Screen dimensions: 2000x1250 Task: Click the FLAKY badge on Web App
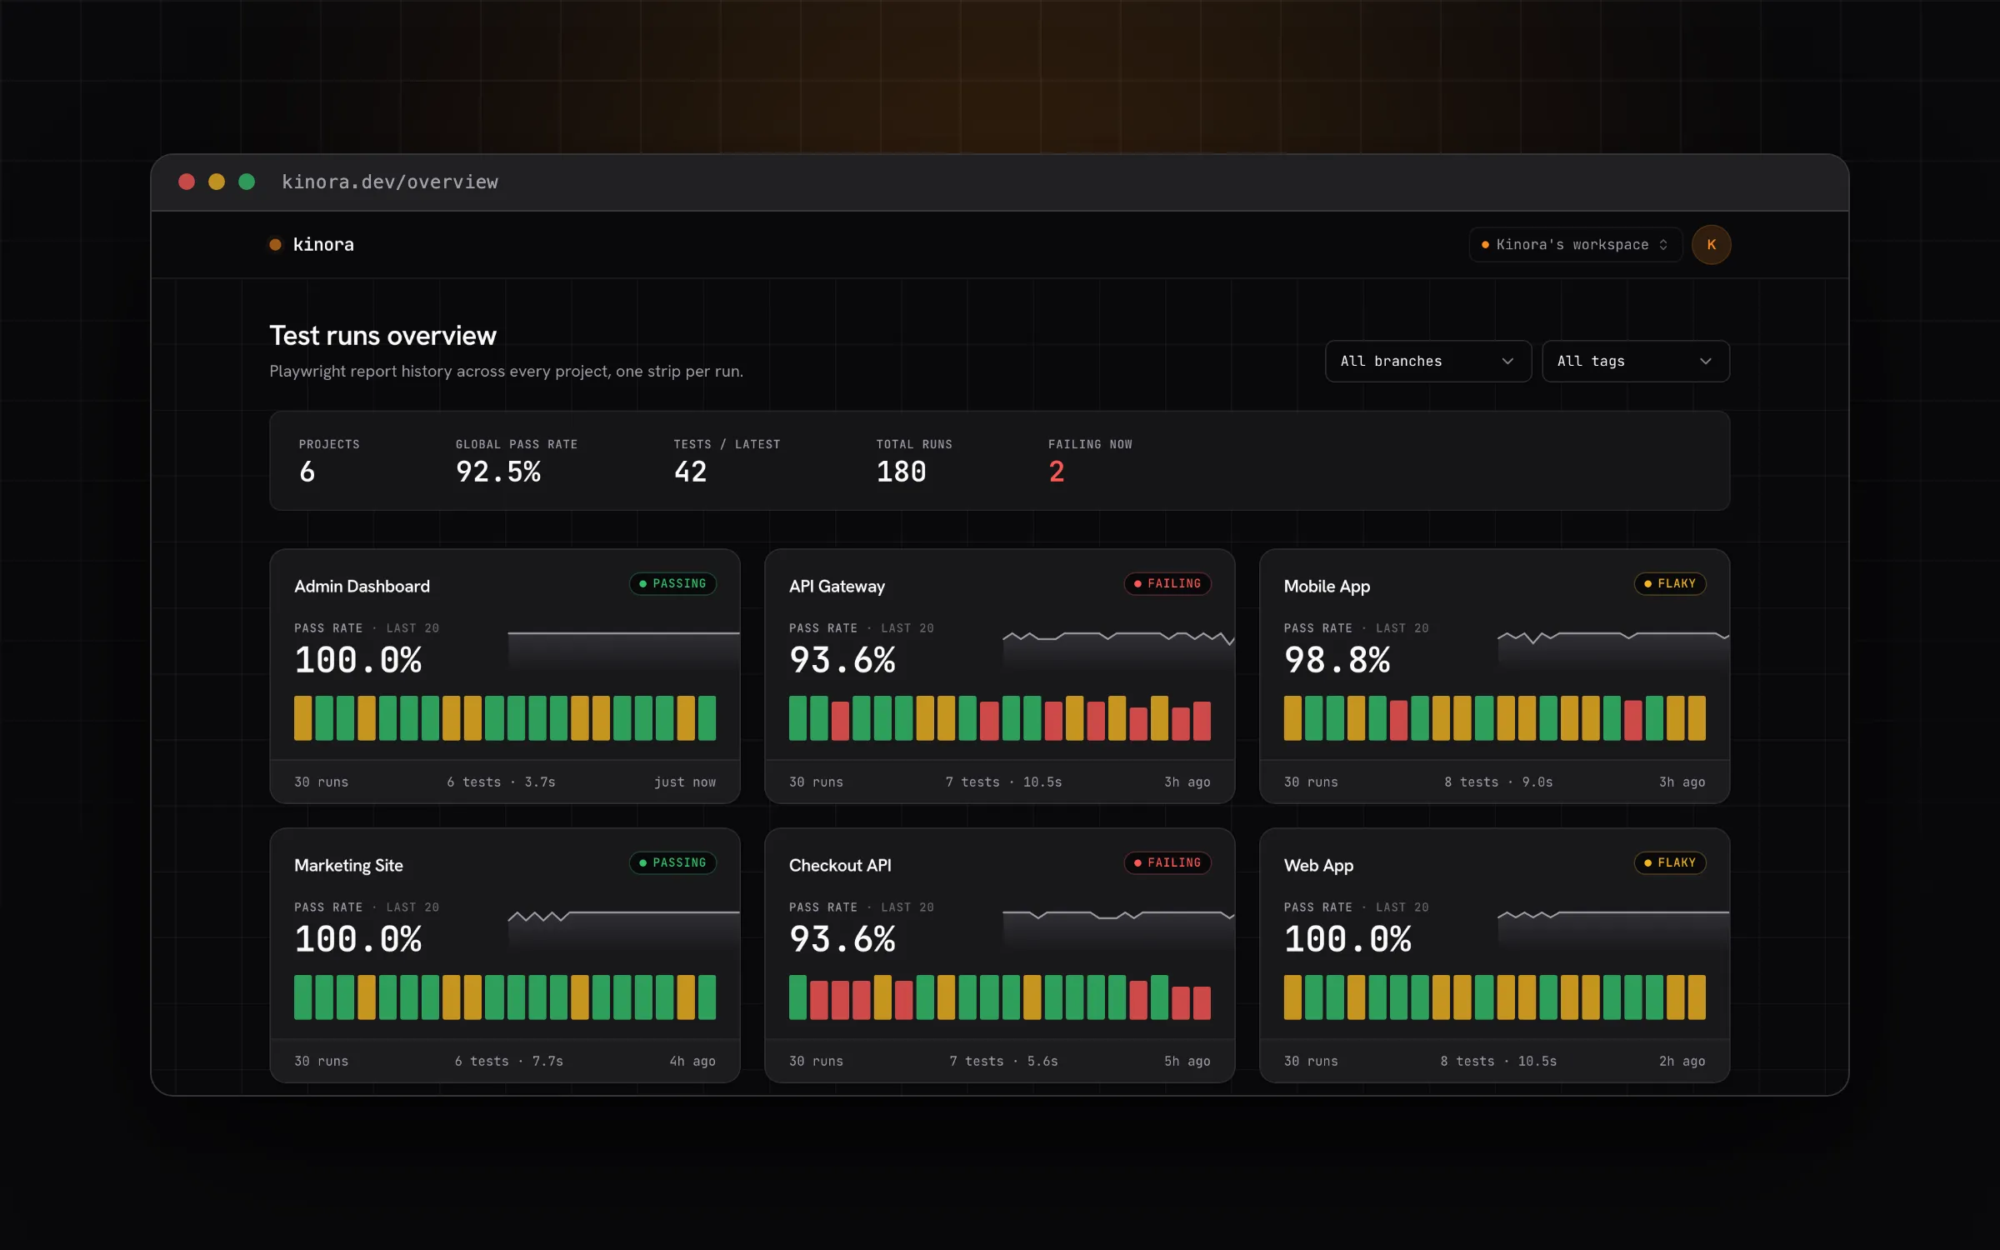(1670, 862)
